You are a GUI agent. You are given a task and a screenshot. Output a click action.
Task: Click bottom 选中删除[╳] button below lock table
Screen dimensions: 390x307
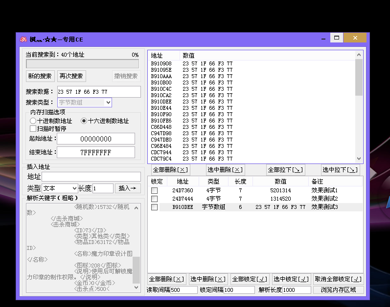[208, 279]
